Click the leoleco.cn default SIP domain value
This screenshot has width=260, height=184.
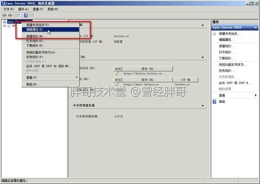pos(121,36)
